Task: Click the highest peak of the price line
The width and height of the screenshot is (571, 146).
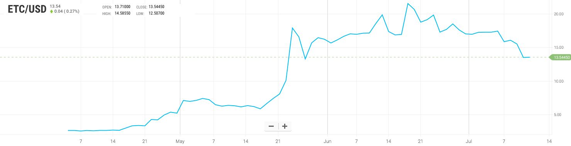Action: 408,3
